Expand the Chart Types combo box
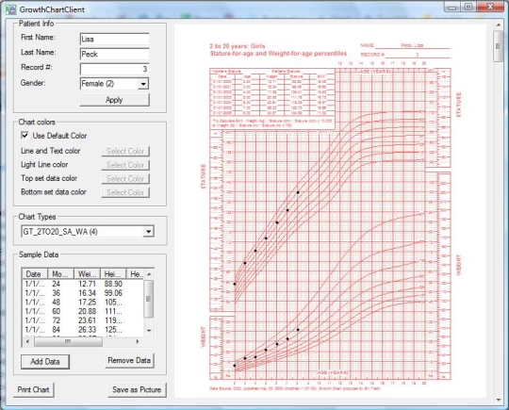Viewport: 509px width, 410px height. (x=148, y=232)
